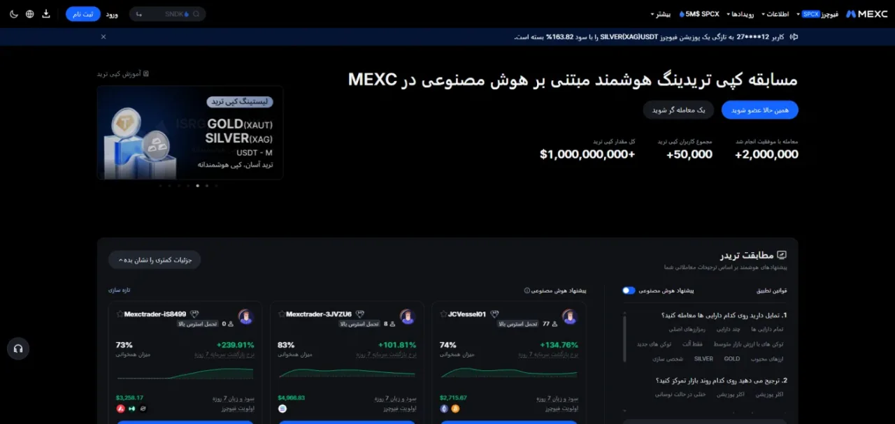Image resolution: width=895 pixels, height=424 pixels.
Task: Favorite star for JCVessel01
Action: [x=443, y=314]
